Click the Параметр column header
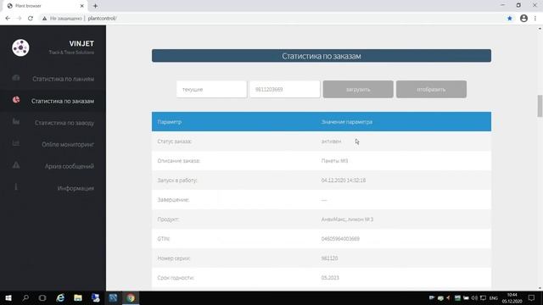This screenshot has height=305, width=543. (x=170, y=122)
